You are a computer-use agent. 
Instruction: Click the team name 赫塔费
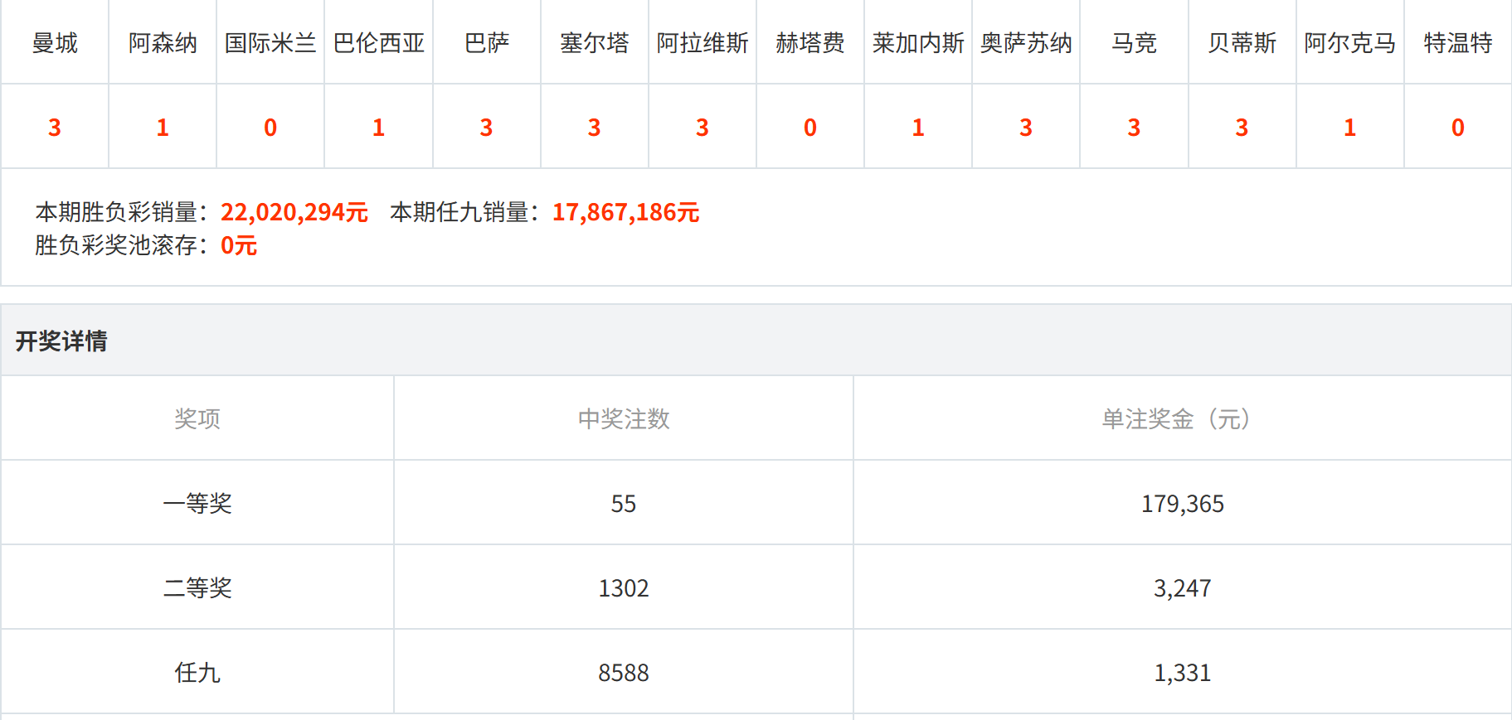point(810,42)
